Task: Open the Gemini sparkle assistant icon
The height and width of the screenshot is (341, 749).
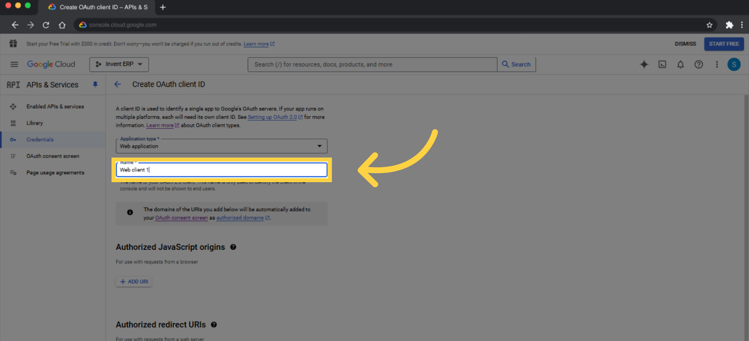Action: pyautogui.click(x=644, y=64)
